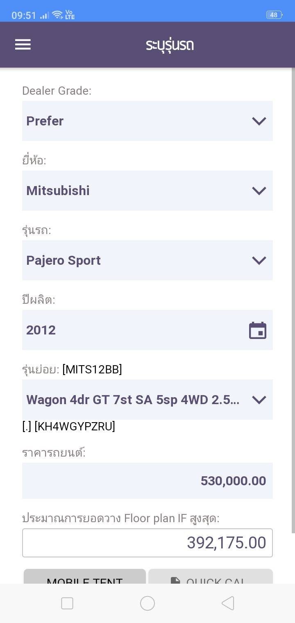Select the Prefer dealer grade value
The image size is (295, 623).
[x=45, y=121]
